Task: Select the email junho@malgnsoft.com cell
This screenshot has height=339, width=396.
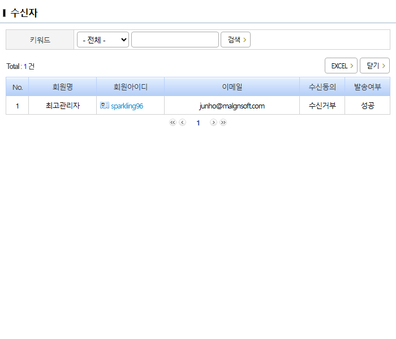Action: 232,106
